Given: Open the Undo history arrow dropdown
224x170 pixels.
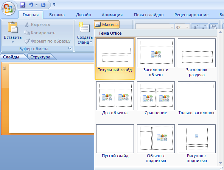Looking at the screenshot, I should (x=37, y=5).
